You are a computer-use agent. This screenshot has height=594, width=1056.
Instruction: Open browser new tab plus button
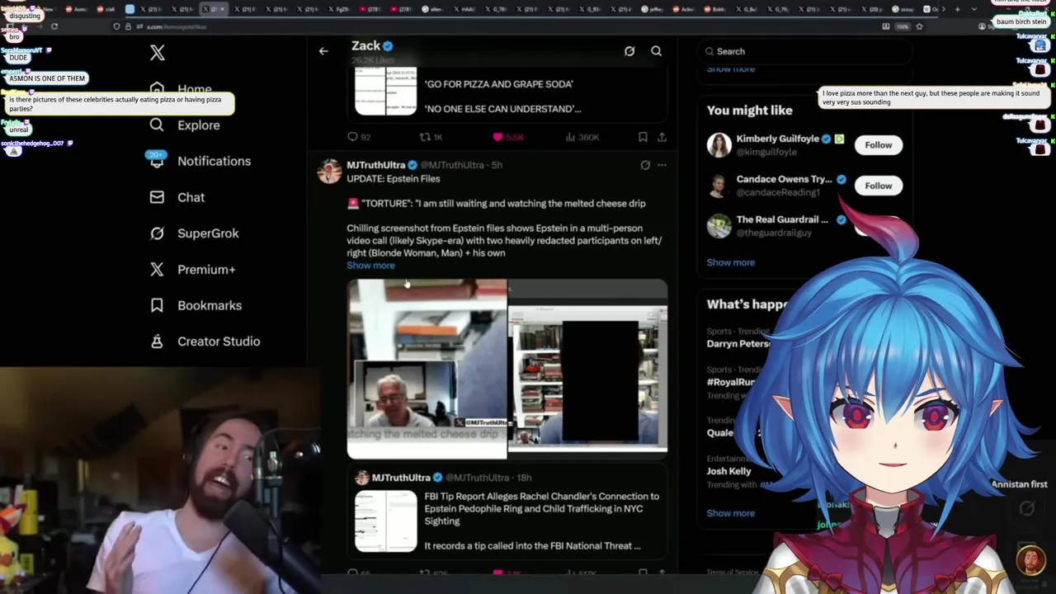point(957,9)
